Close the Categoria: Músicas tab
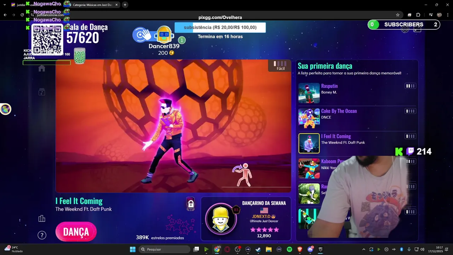The image size is (453, 255). point(116,5)
